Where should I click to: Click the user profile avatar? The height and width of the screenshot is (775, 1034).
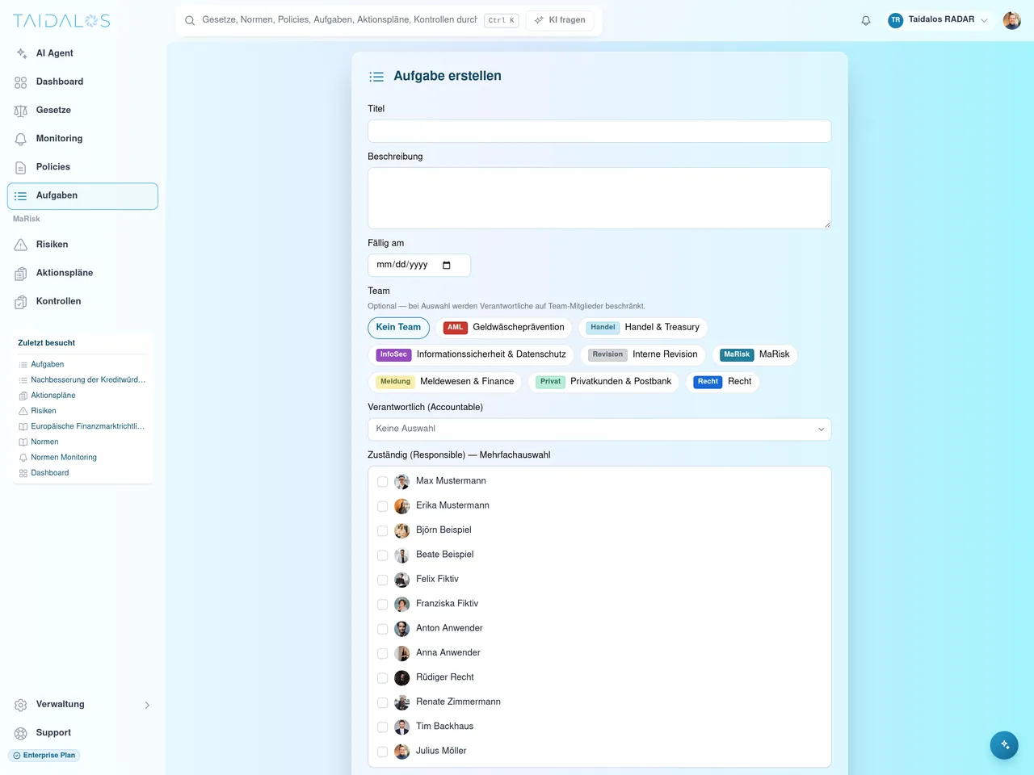(x=1012, y=20)
